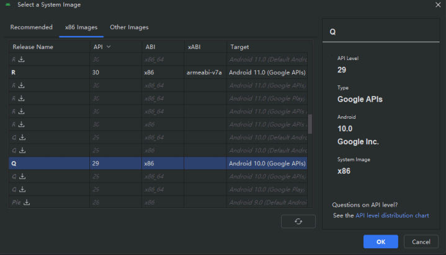Select the R API 30 armeabi-v7a row
Image resolution: width=446 pixels, height=255 pixels.
(x=155, y=72)
